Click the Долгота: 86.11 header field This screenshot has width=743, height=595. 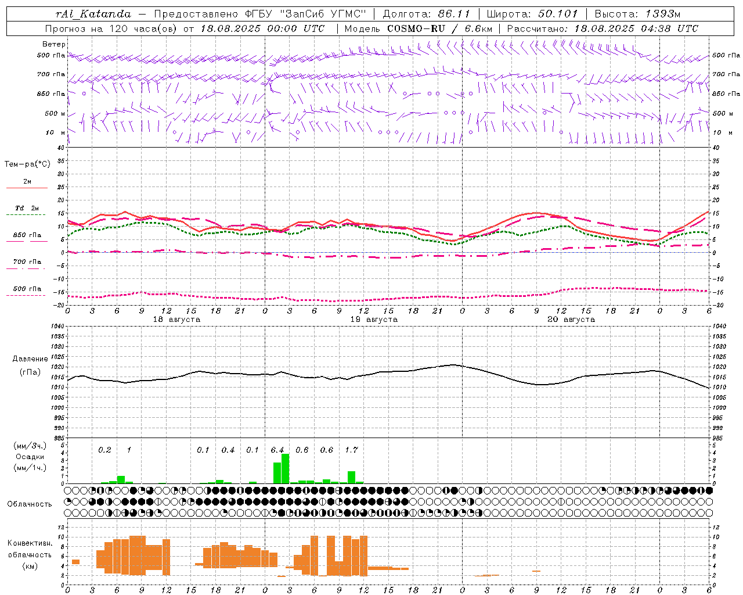click(x=426, y=14)
